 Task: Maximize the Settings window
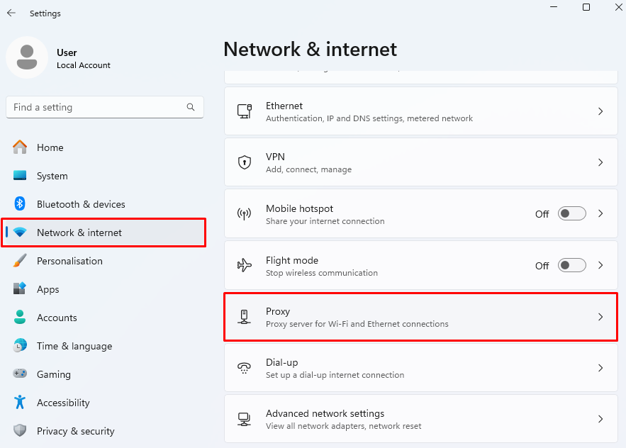pos(586,7)
